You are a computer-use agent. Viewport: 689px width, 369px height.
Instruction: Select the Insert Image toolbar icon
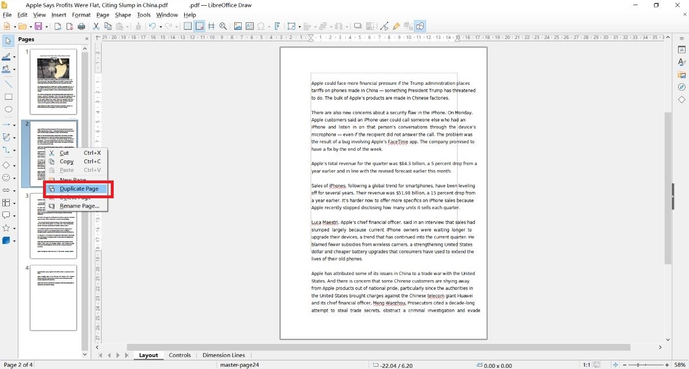[x=238, y=26]
